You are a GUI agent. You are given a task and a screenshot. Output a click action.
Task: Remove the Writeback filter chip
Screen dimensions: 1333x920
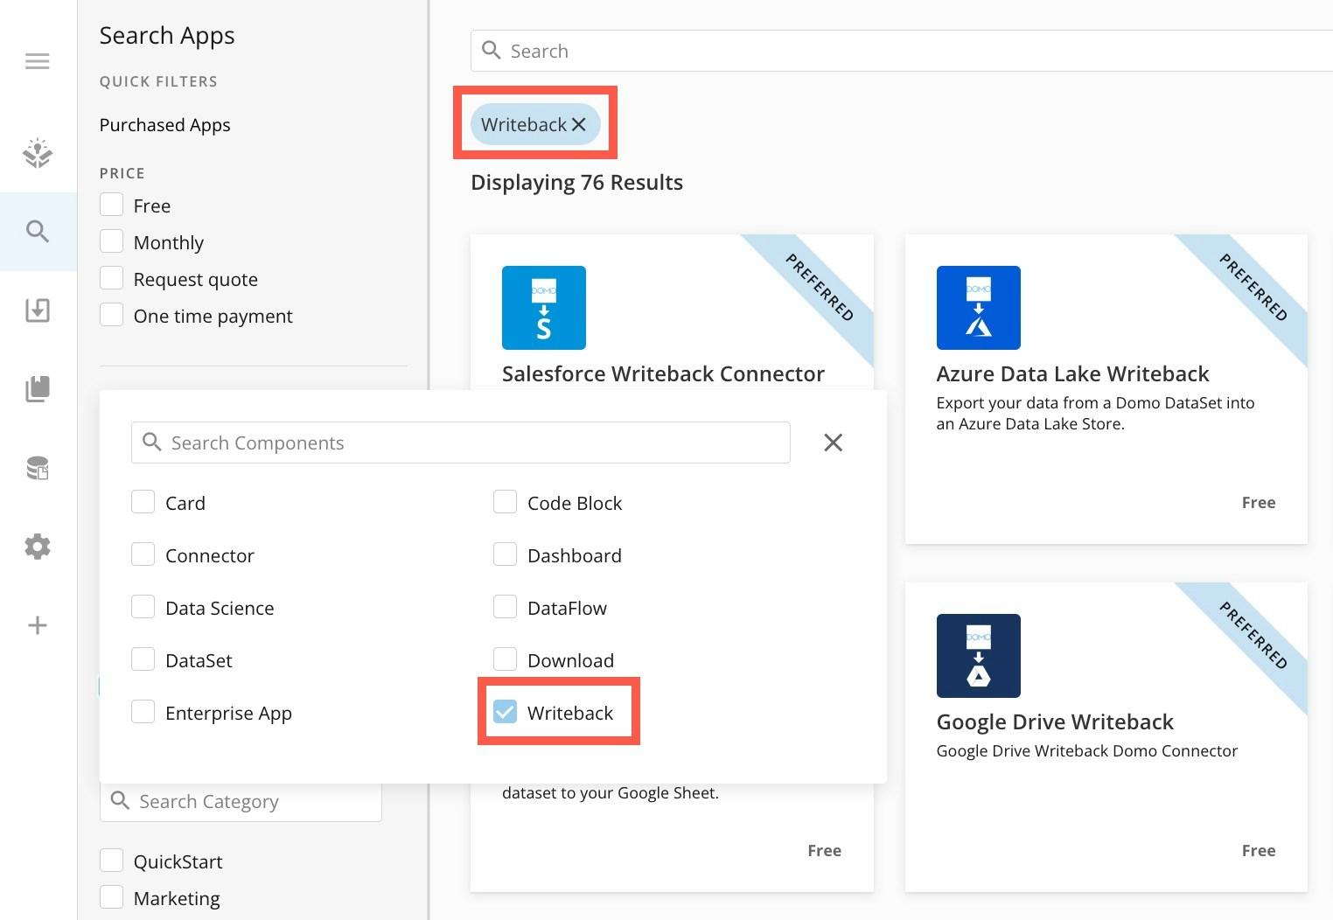[x=579, y=124]
